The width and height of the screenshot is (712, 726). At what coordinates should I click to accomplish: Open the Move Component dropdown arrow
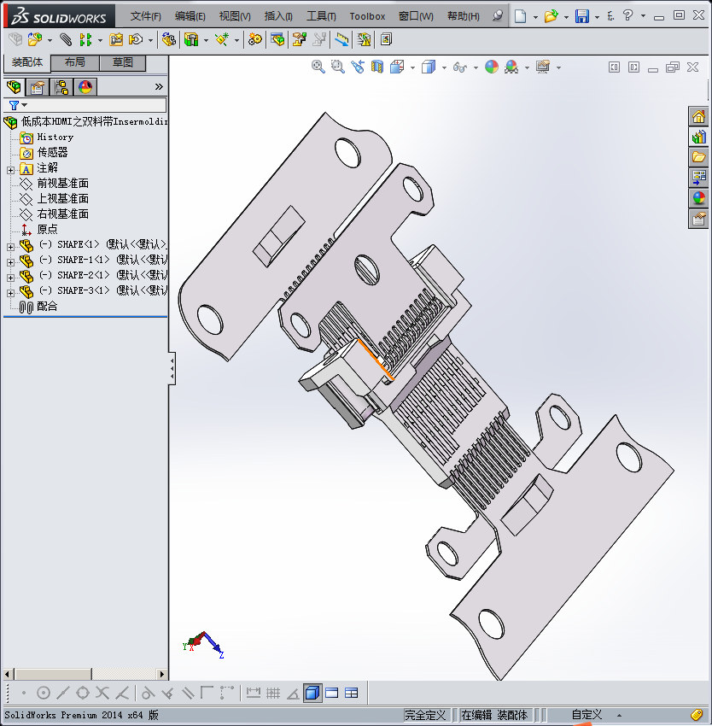point(150,40)
